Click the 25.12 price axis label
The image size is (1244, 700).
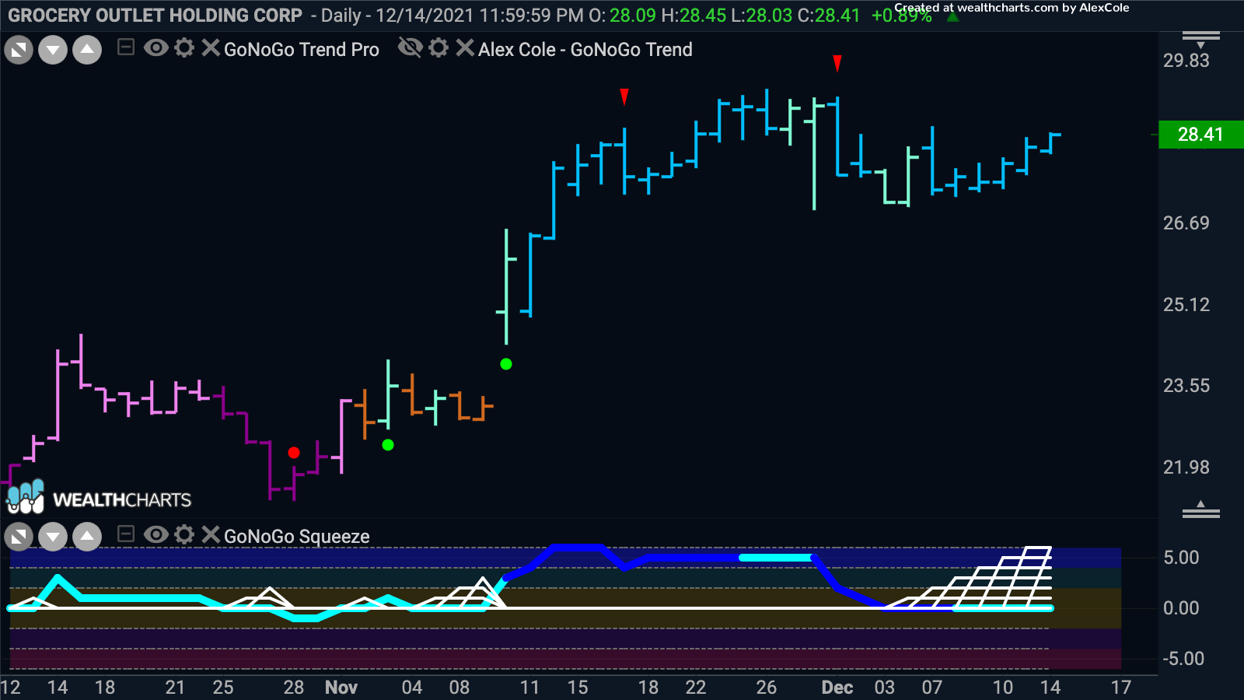tap(1186, 305)
